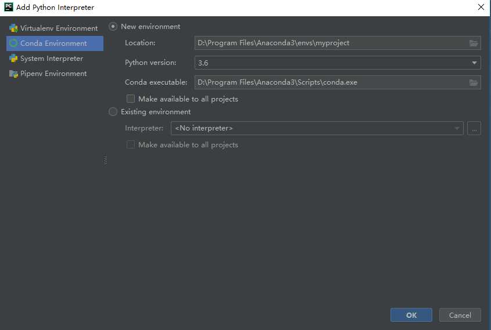Click the Conda Environment green circle icon
491x330 pixels.
pos(13,43)
